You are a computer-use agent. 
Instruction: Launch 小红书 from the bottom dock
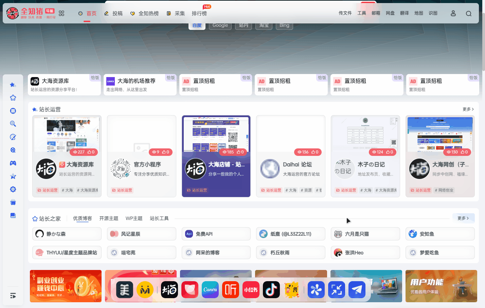(251, 290)
